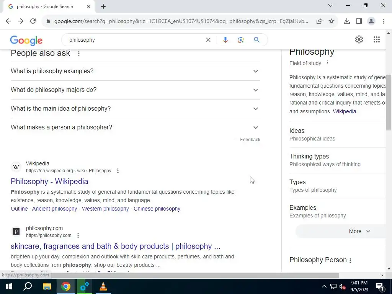Open more options beside Field of study
This screenshot has height=294, width=392.
tap(327, 63)
